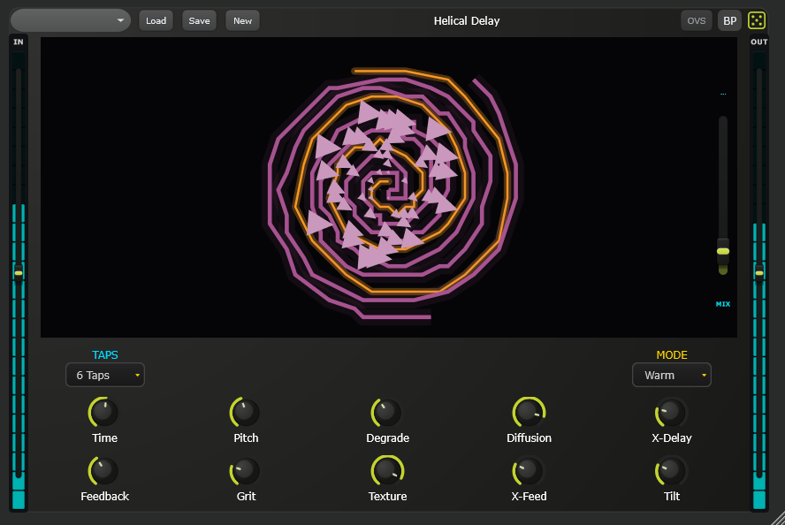
Task: Adjust the Time knob
Action: click(103, 413)
